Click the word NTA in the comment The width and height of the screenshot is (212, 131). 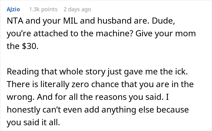coord(14,22)
